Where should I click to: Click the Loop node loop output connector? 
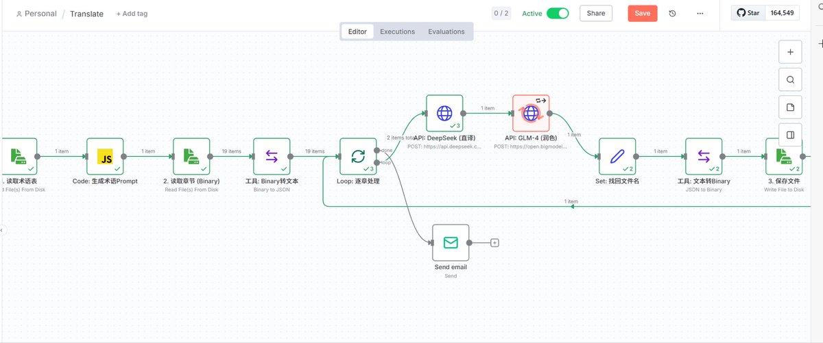(377, 162)
